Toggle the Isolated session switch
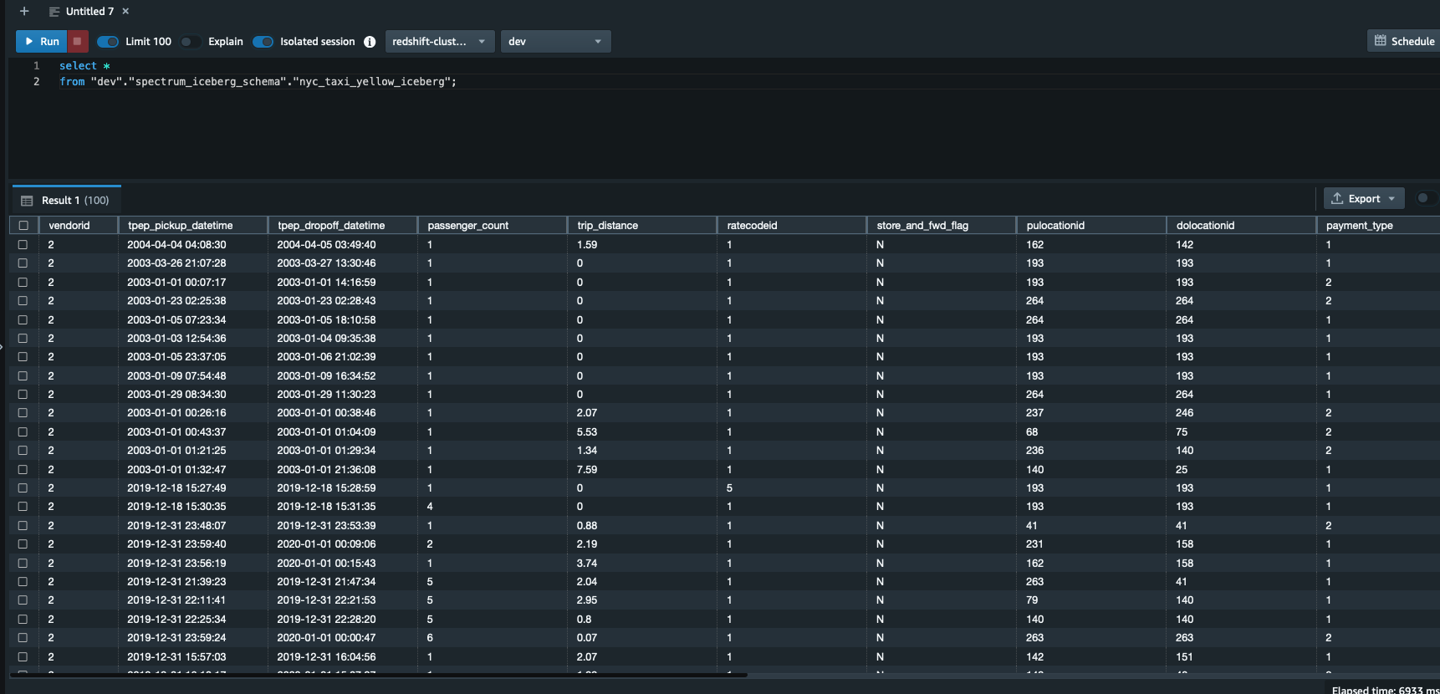 click(263, 42)
